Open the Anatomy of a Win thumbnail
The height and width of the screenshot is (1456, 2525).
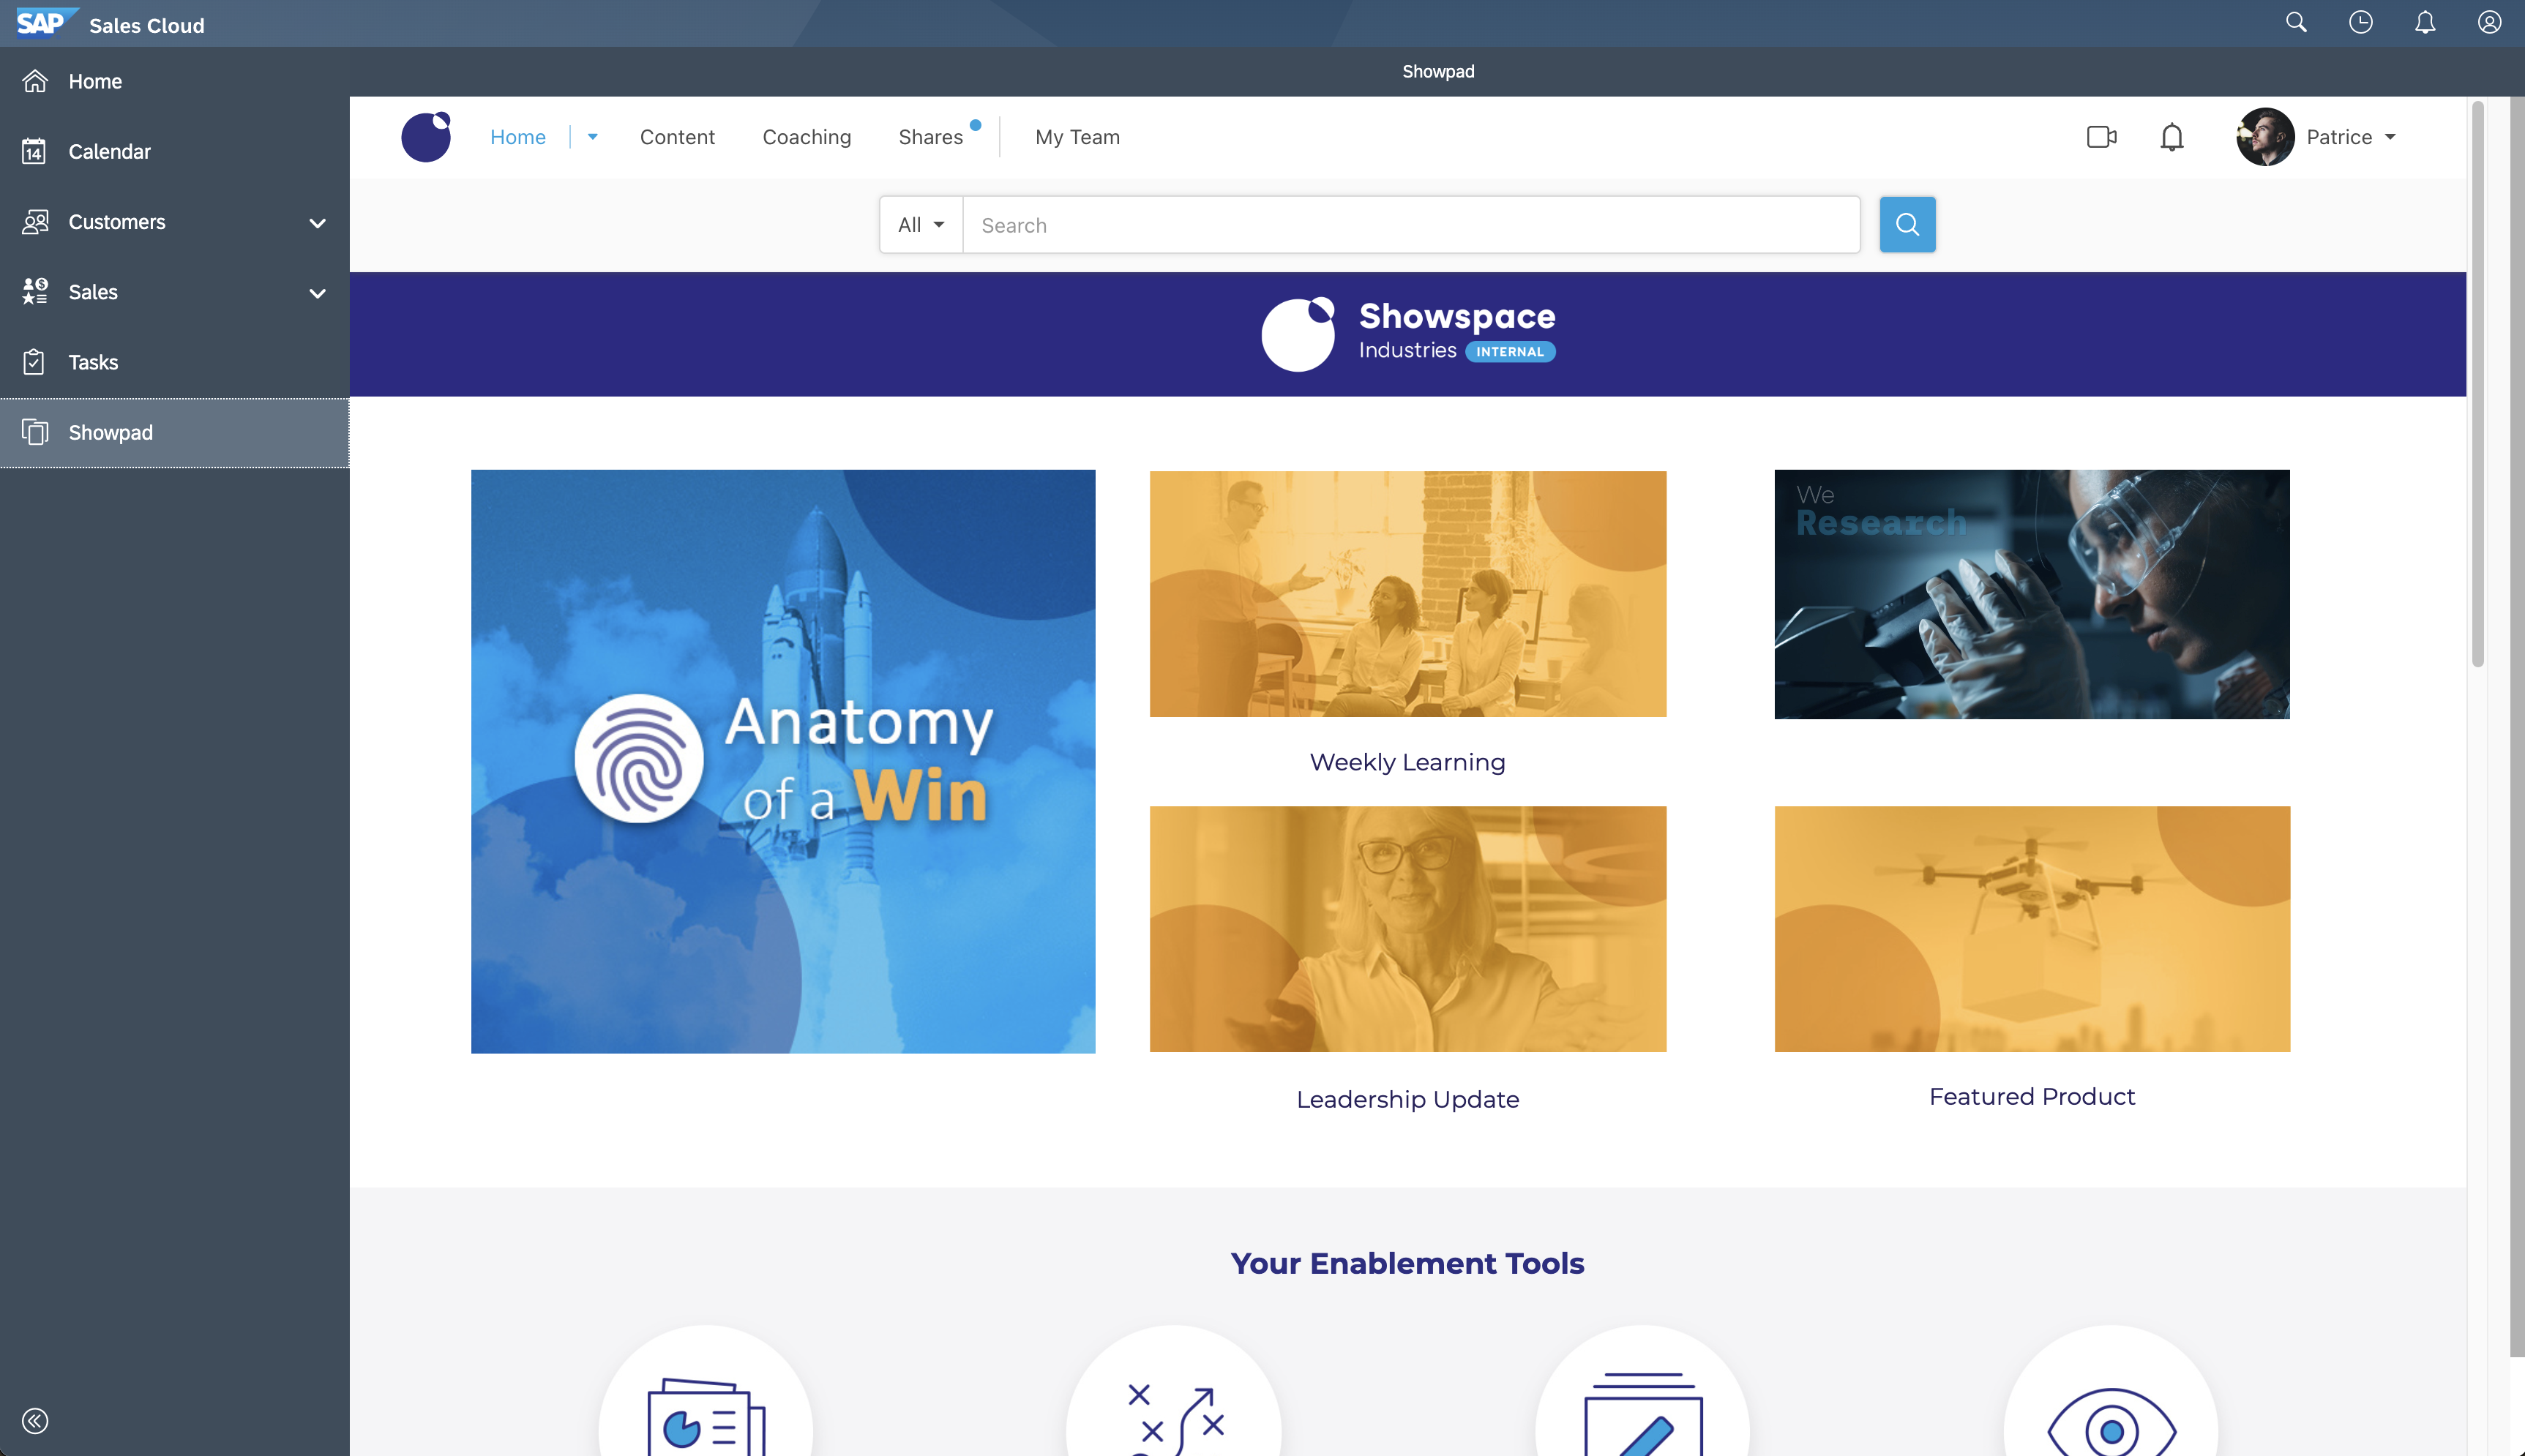pyautogui.click(x=783, y=761)
